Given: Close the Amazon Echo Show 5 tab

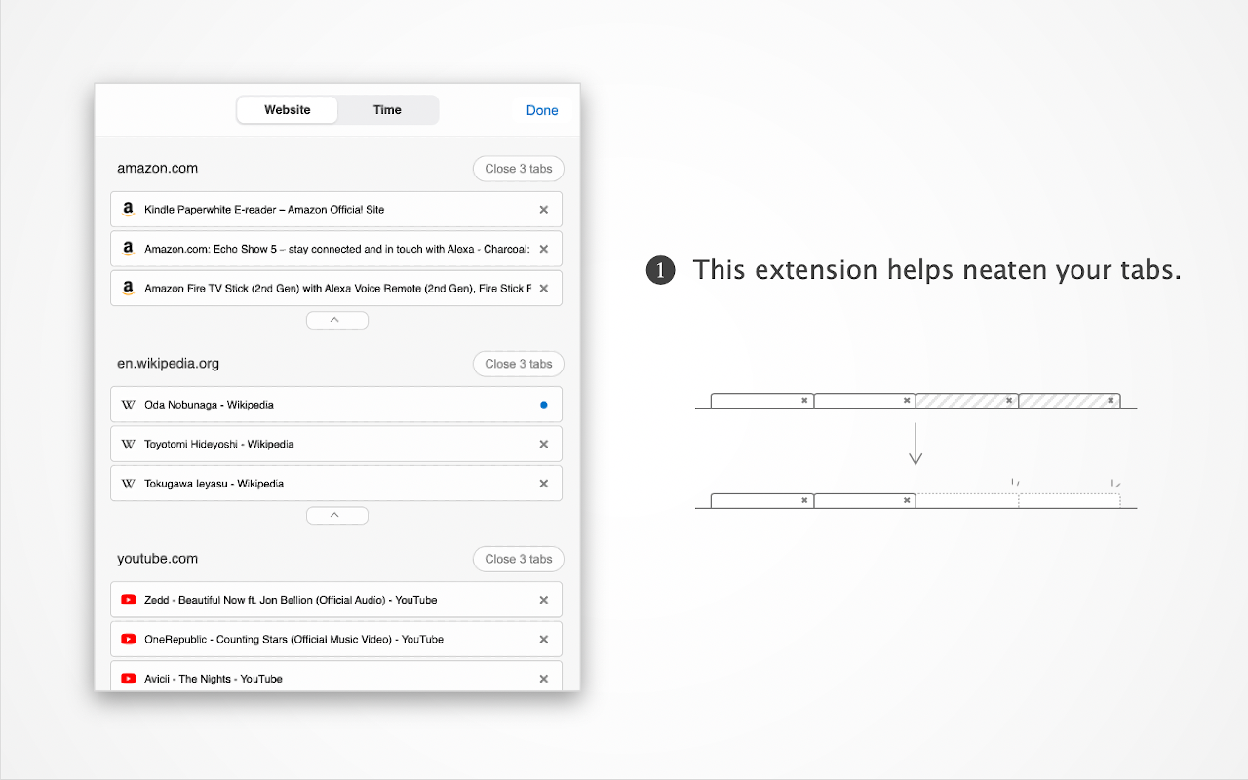Looking at the screenshot, I should [x=544, y=249].
